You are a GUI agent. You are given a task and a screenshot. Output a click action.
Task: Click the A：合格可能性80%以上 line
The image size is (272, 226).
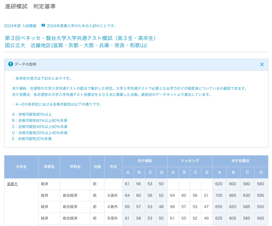pos(32,114)
